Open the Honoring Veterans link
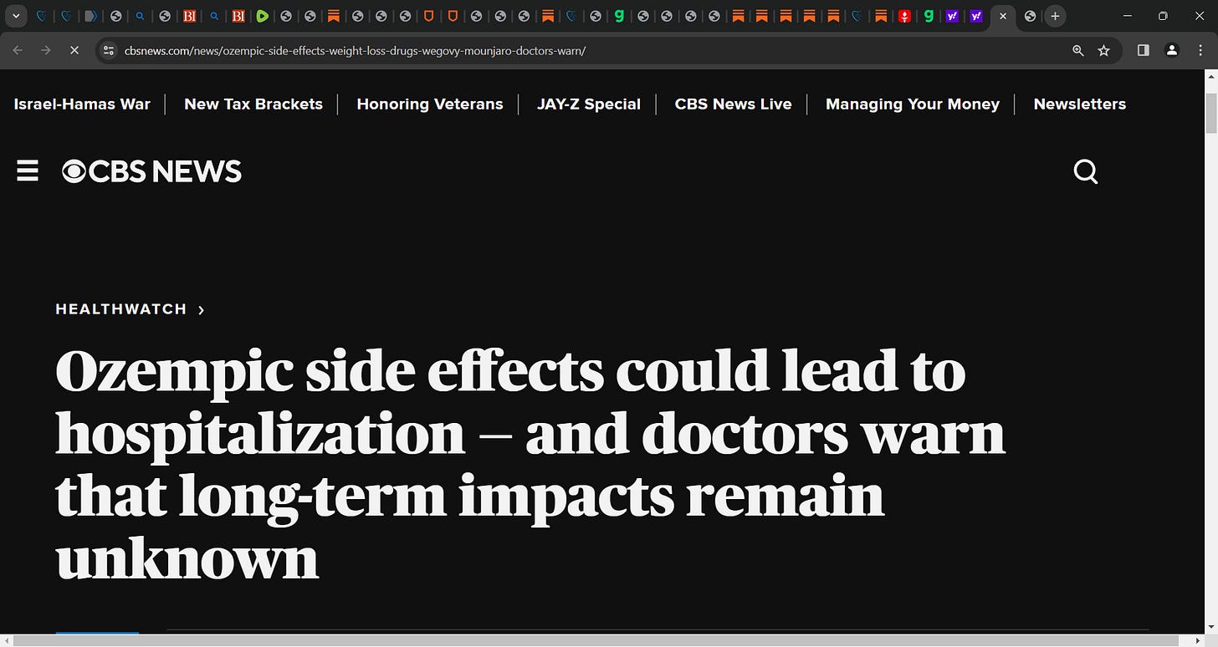The image size is (1218, 647). click(430, 104)
